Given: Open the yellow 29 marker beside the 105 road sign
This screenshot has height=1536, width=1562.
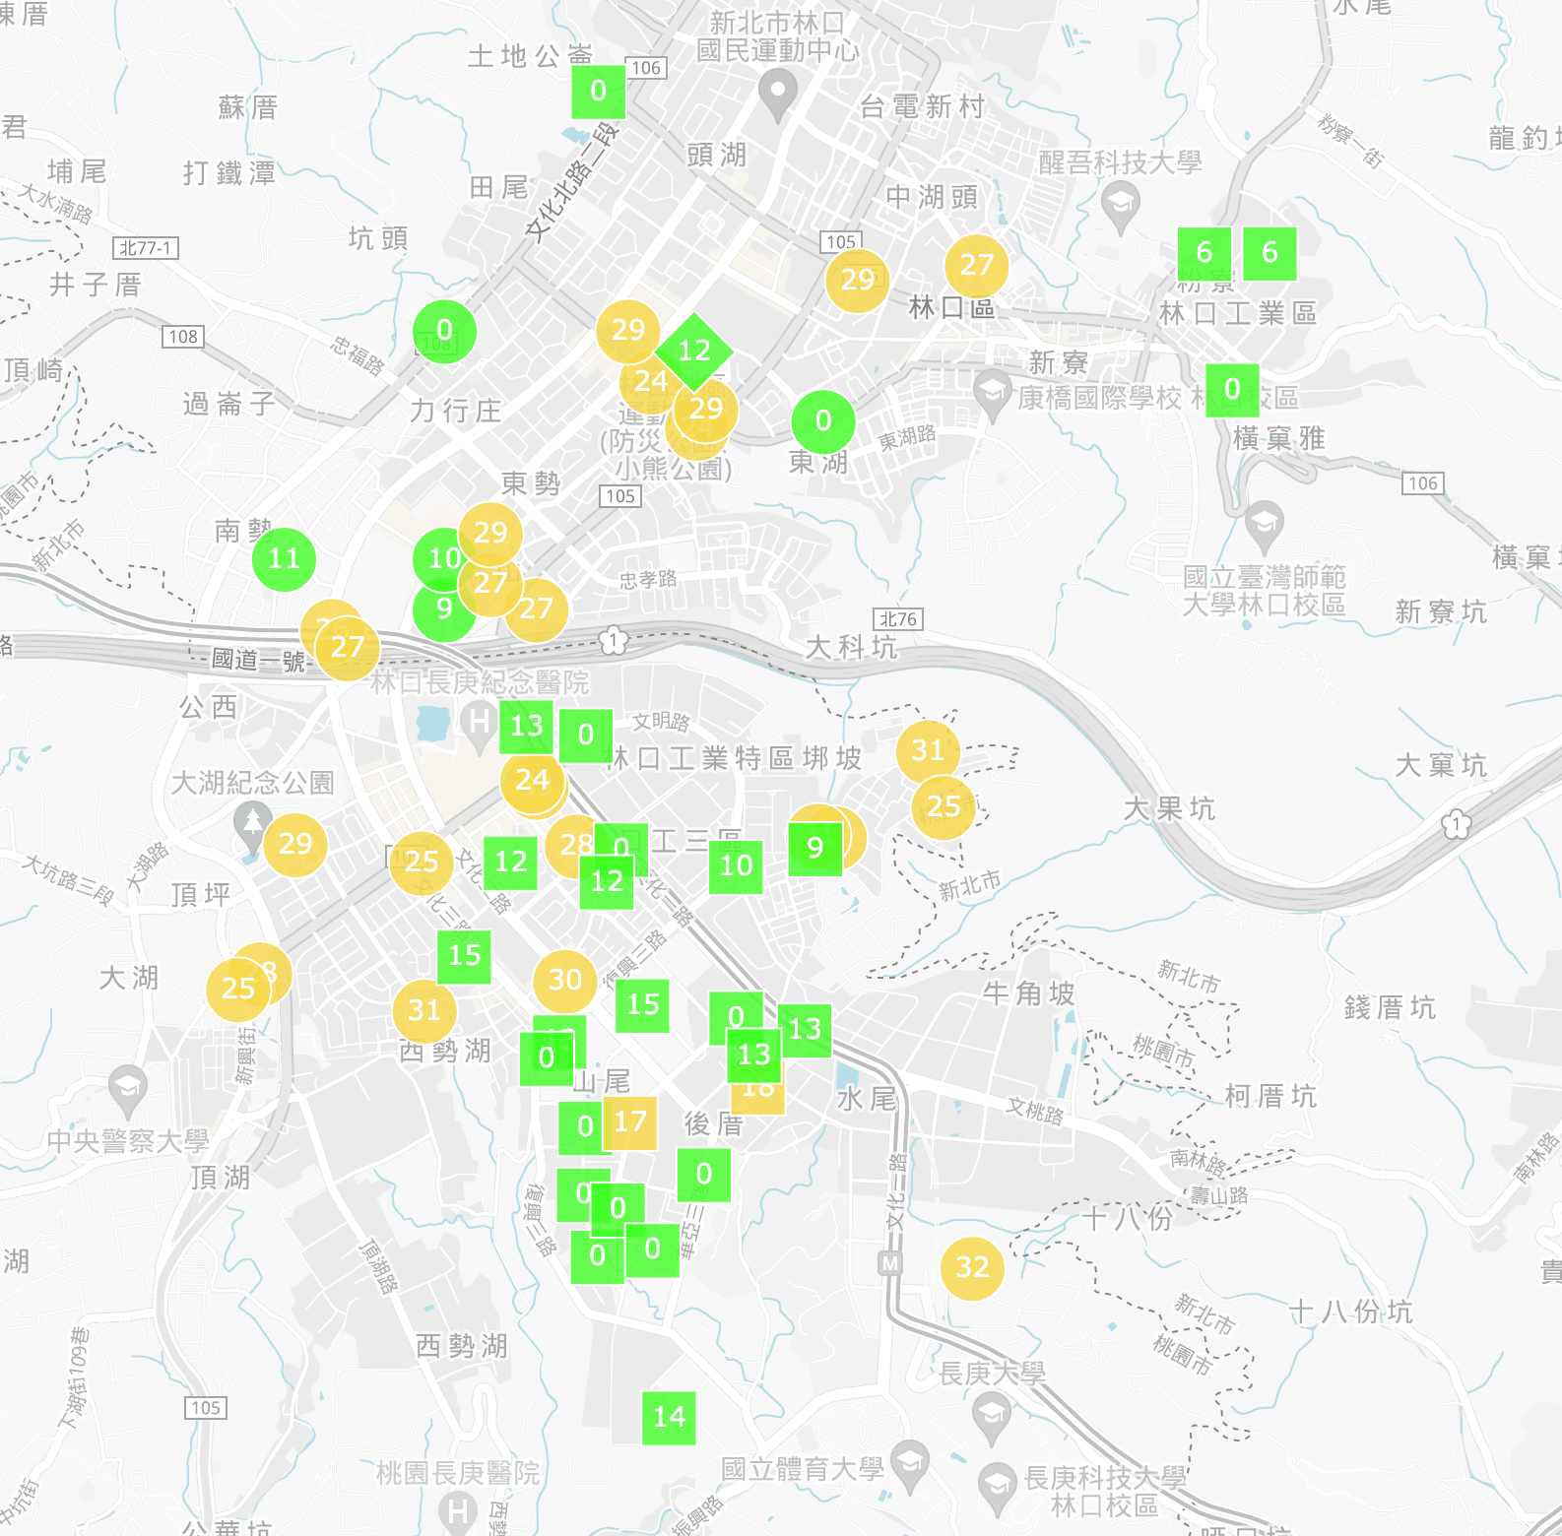Looking at the screenshot, I should point(857,280).
